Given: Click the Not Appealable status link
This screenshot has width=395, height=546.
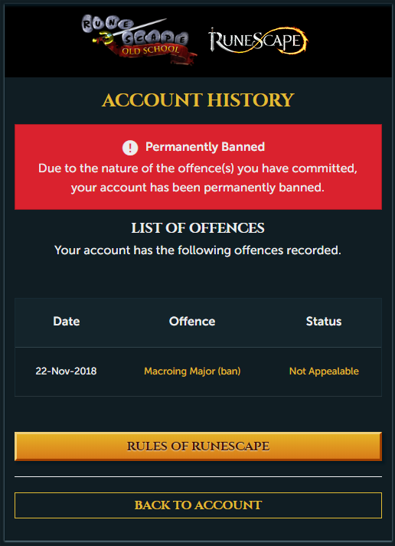Looking at the screenshot, I should 324,371.
